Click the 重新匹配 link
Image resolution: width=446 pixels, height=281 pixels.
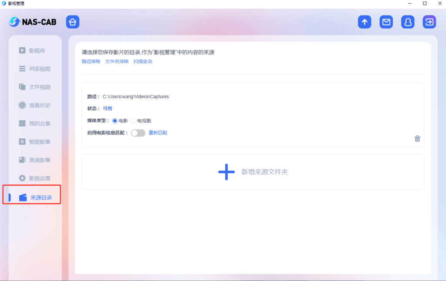(158, 133)
